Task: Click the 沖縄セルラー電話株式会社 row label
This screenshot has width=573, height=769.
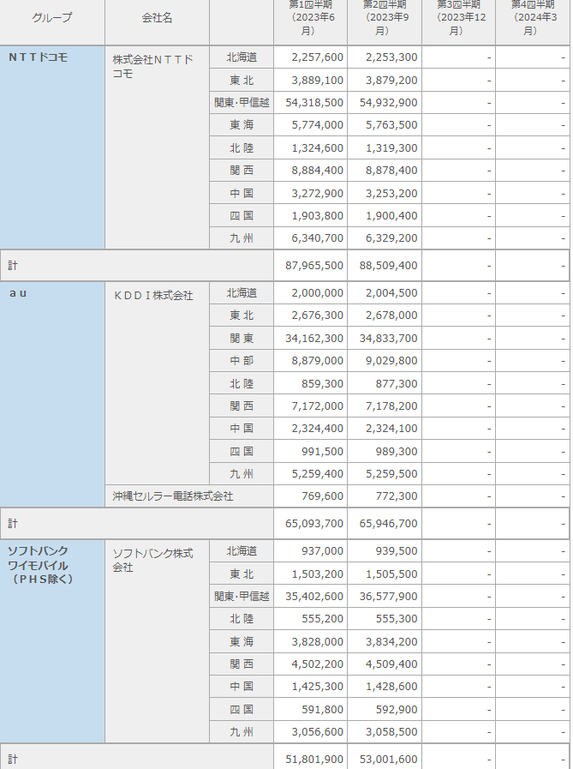Action: coord(189,496)
